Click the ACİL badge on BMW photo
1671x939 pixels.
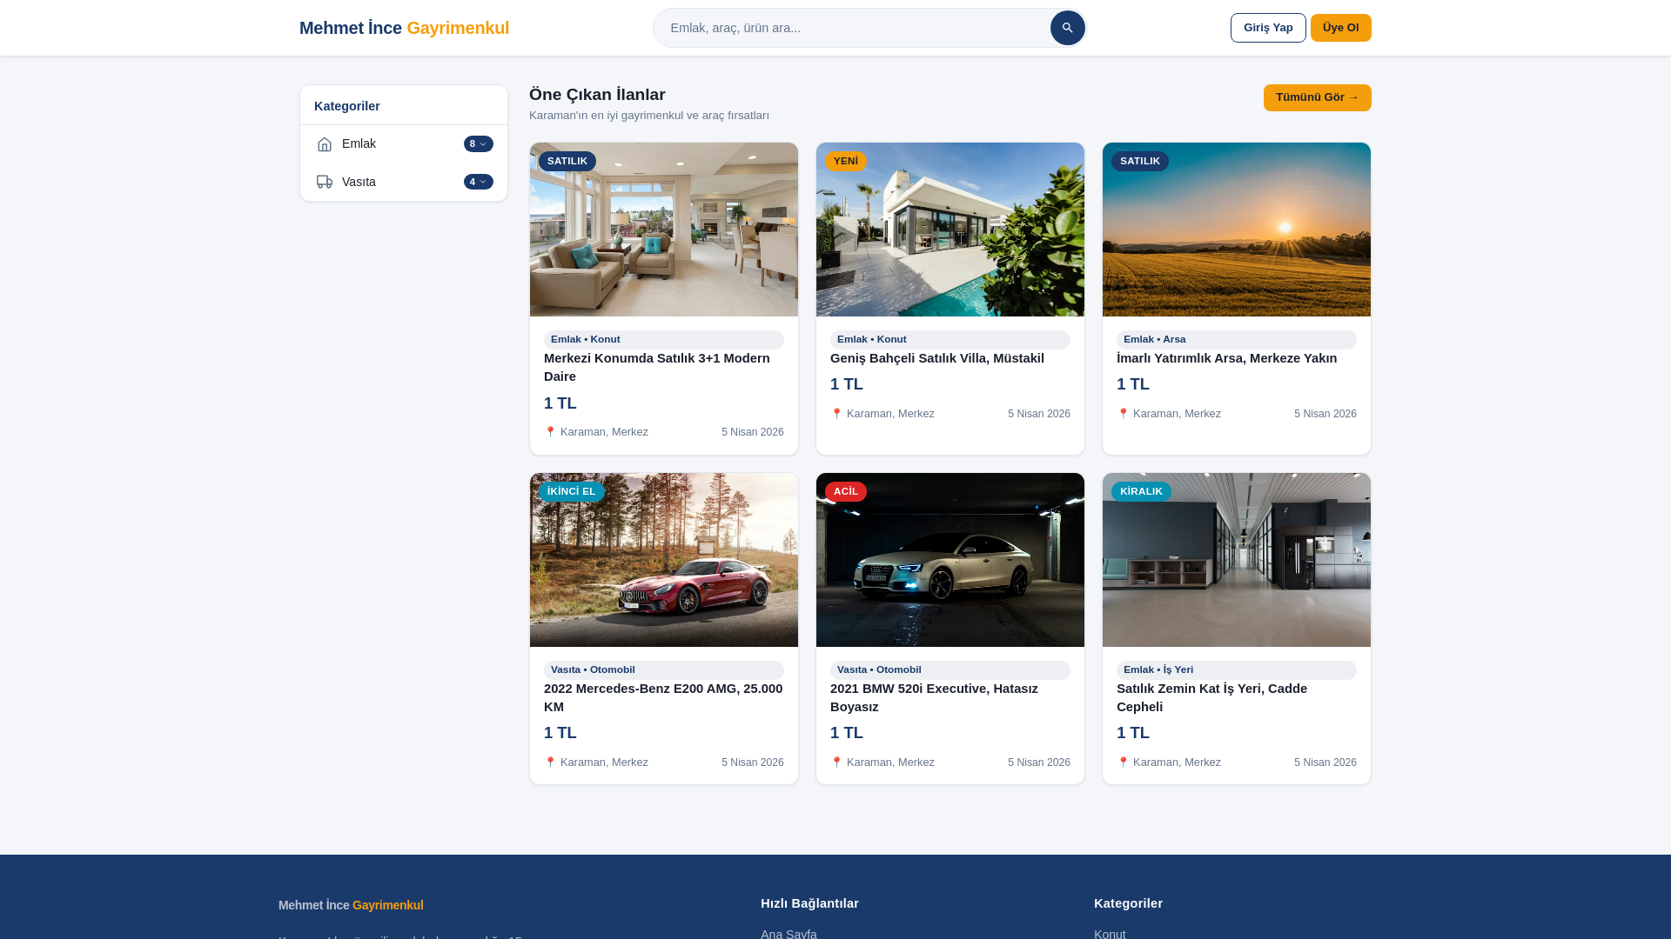coord(845,491)
